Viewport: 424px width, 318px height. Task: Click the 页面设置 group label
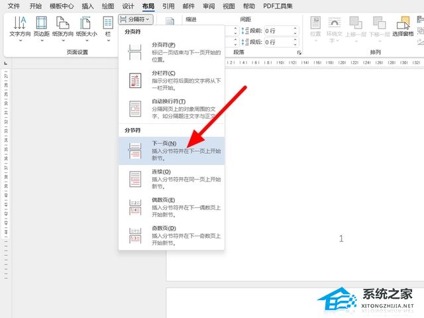pos(78,52)
